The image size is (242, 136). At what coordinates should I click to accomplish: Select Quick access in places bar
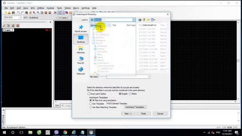click(x=81, y=29)
